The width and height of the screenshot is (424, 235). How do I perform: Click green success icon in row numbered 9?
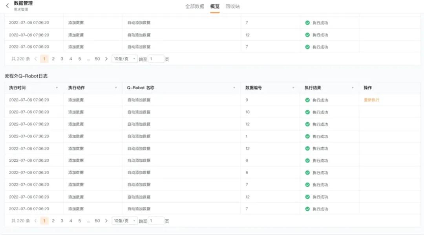click(x=307, y=100)
